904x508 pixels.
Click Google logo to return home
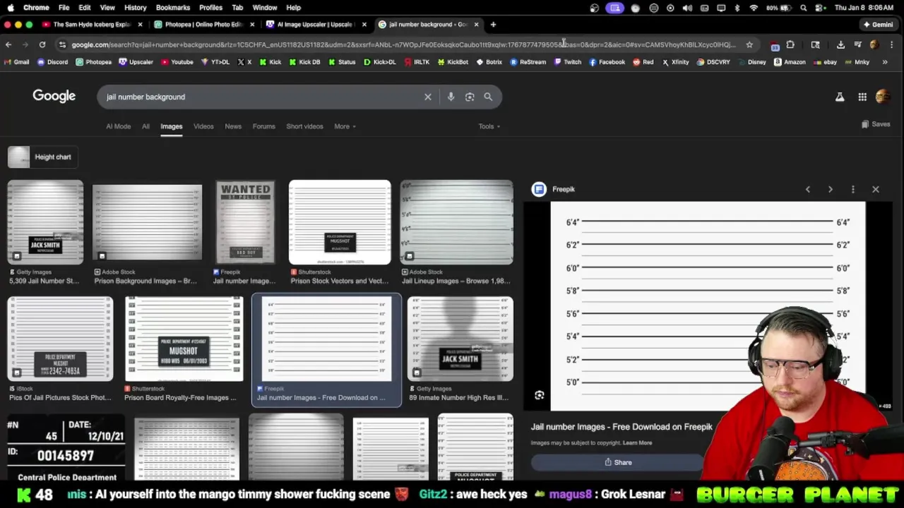(54, 97)
